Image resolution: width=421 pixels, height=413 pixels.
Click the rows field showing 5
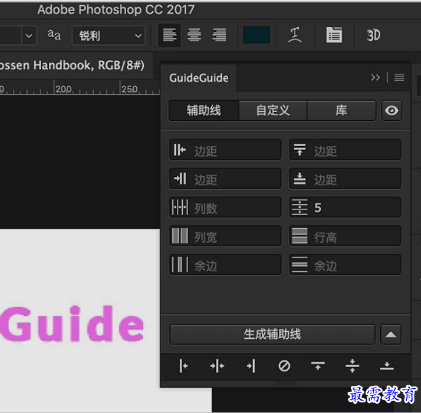346,207
